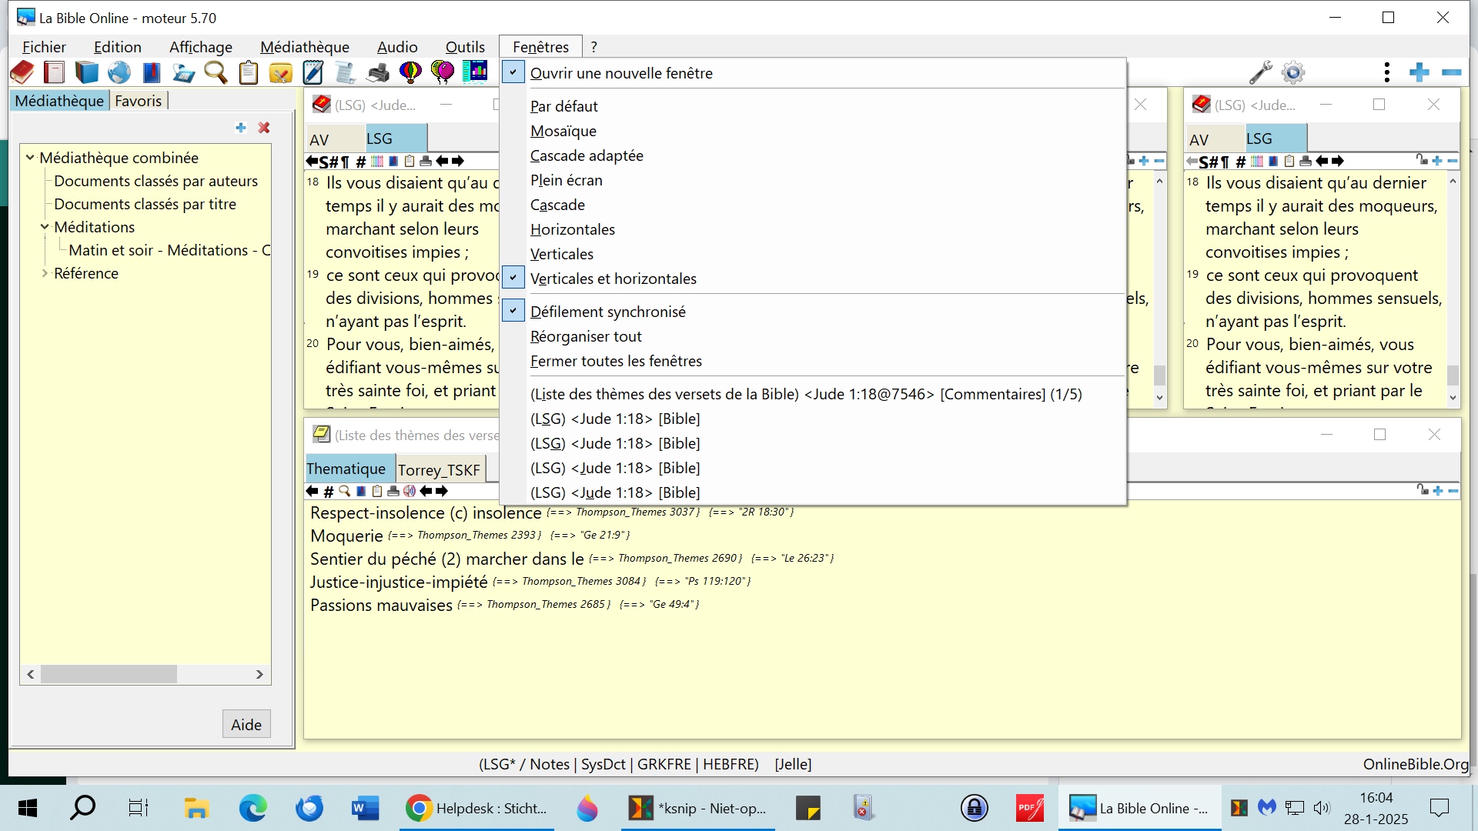
Task: Toggle Ouvrir une nouvelle fenêtre option
Action: (620, 73)
